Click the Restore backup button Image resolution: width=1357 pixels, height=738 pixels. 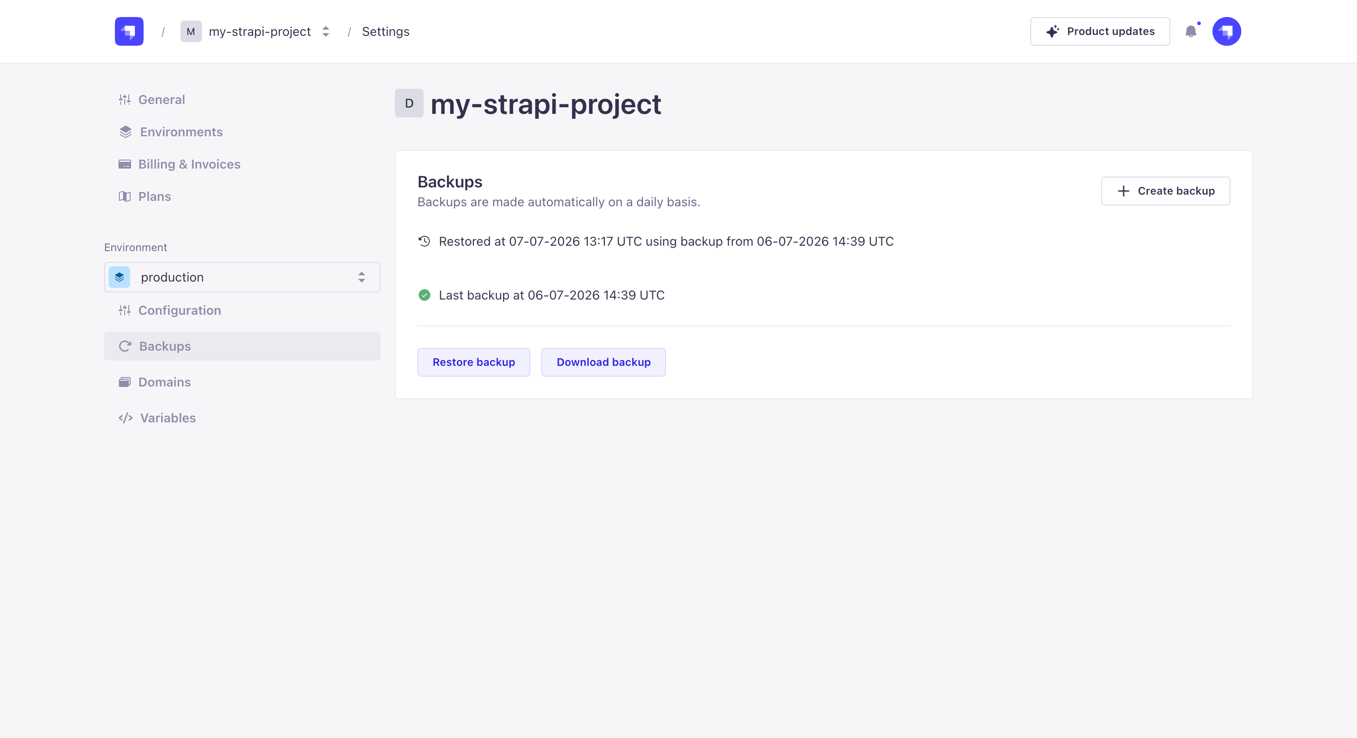(x=473, y=362)
